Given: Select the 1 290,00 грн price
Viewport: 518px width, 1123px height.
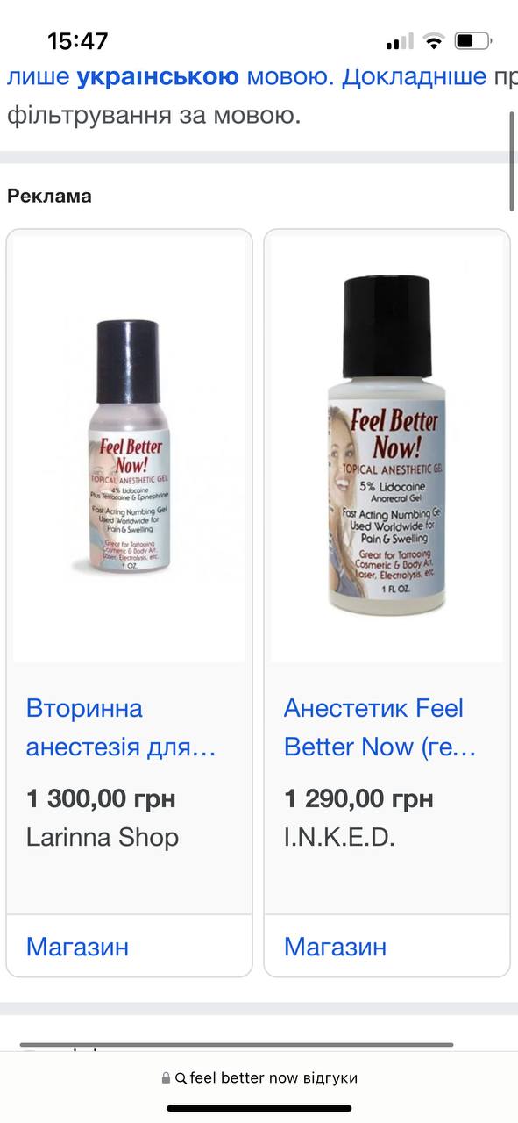Looking at the screenshot, I should 358,798.
